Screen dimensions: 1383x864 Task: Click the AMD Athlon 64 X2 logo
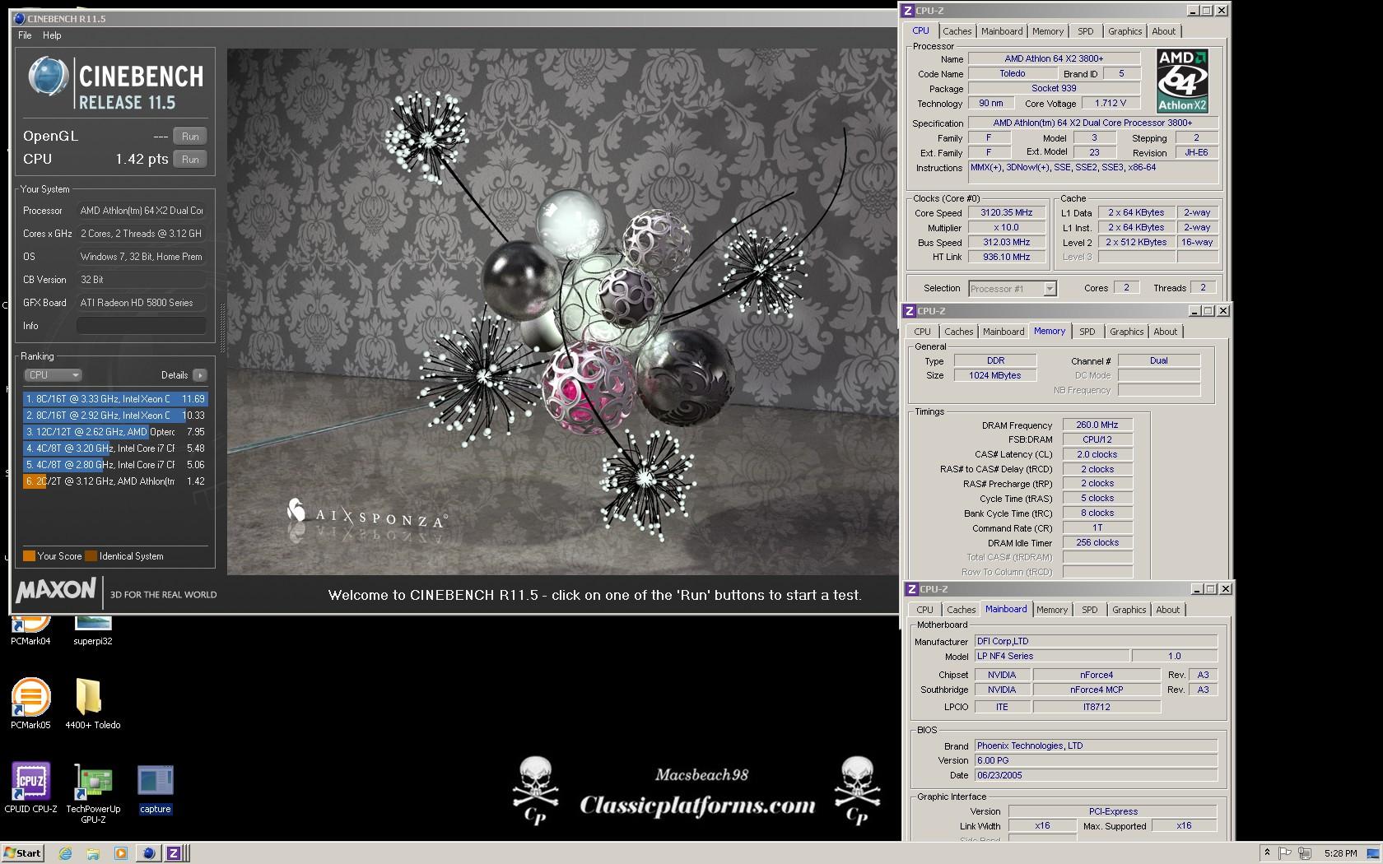[x=1182, y=80]
